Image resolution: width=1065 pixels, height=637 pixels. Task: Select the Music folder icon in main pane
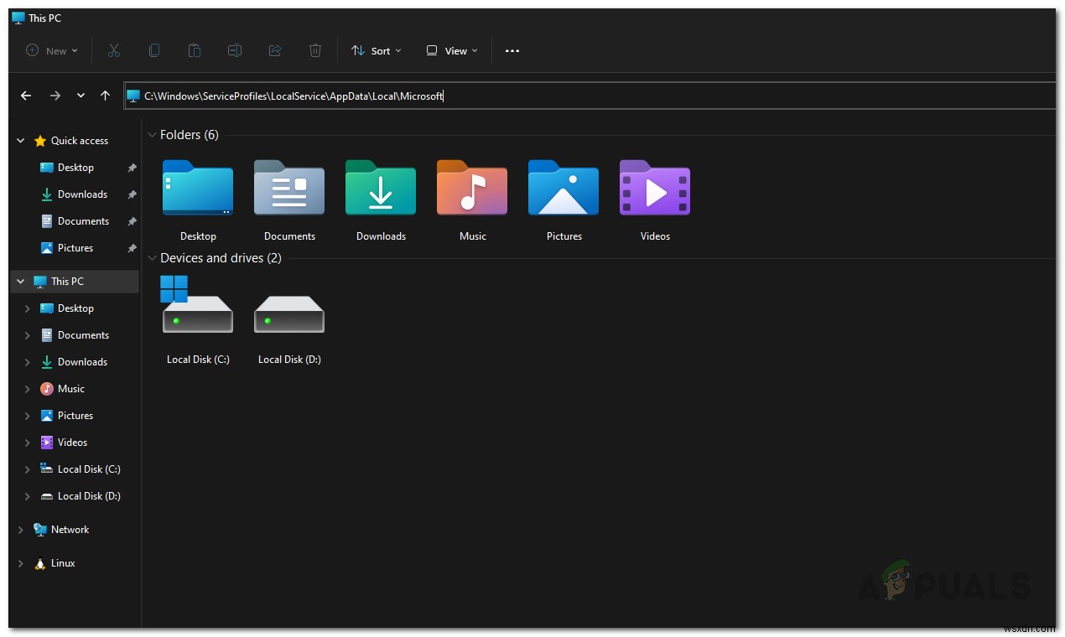pos(472,188)
